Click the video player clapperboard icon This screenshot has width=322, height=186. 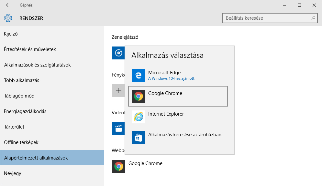(118, 128)
